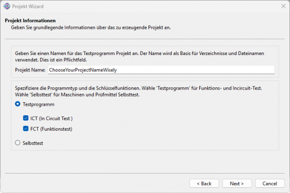Go to previous page with Back button
The image size is (290, 193).
click(204, 183)
